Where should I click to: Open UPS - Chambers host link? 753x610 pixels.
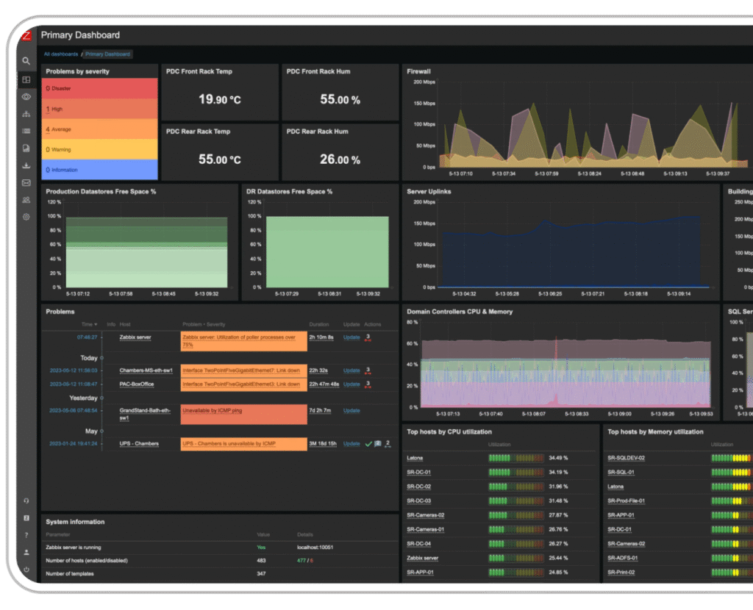[x=139, y=443]
